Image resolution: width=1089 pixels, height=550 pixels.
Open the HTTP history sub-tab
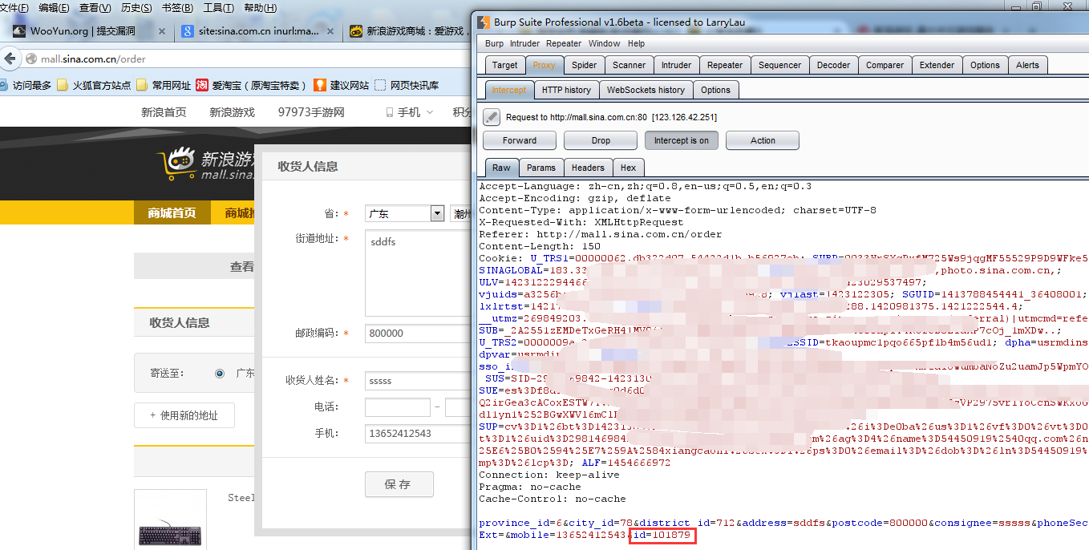coord(566,90)
